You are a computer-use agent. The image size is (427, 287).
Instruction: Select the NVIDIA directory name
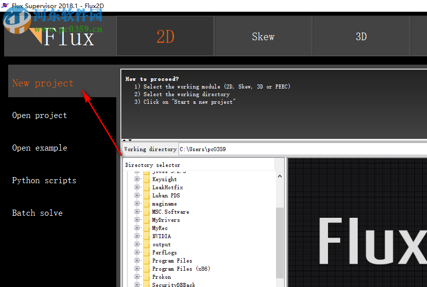click(x=162, y=236)
